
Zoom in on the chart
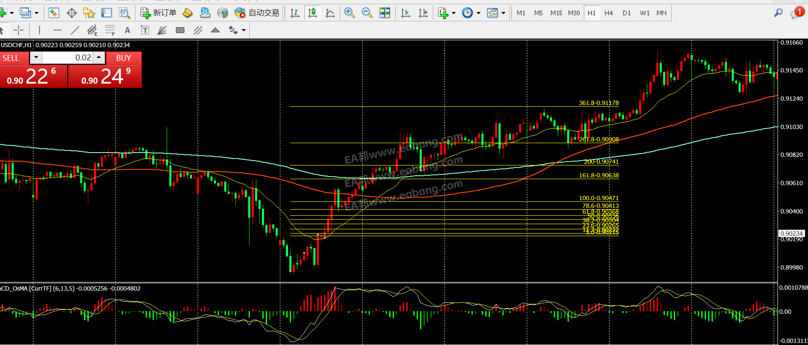pos(349,13)
